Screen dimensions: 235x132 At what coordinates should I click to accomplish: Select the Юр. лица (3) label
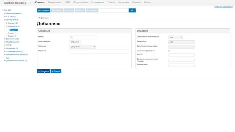point(11,16)
